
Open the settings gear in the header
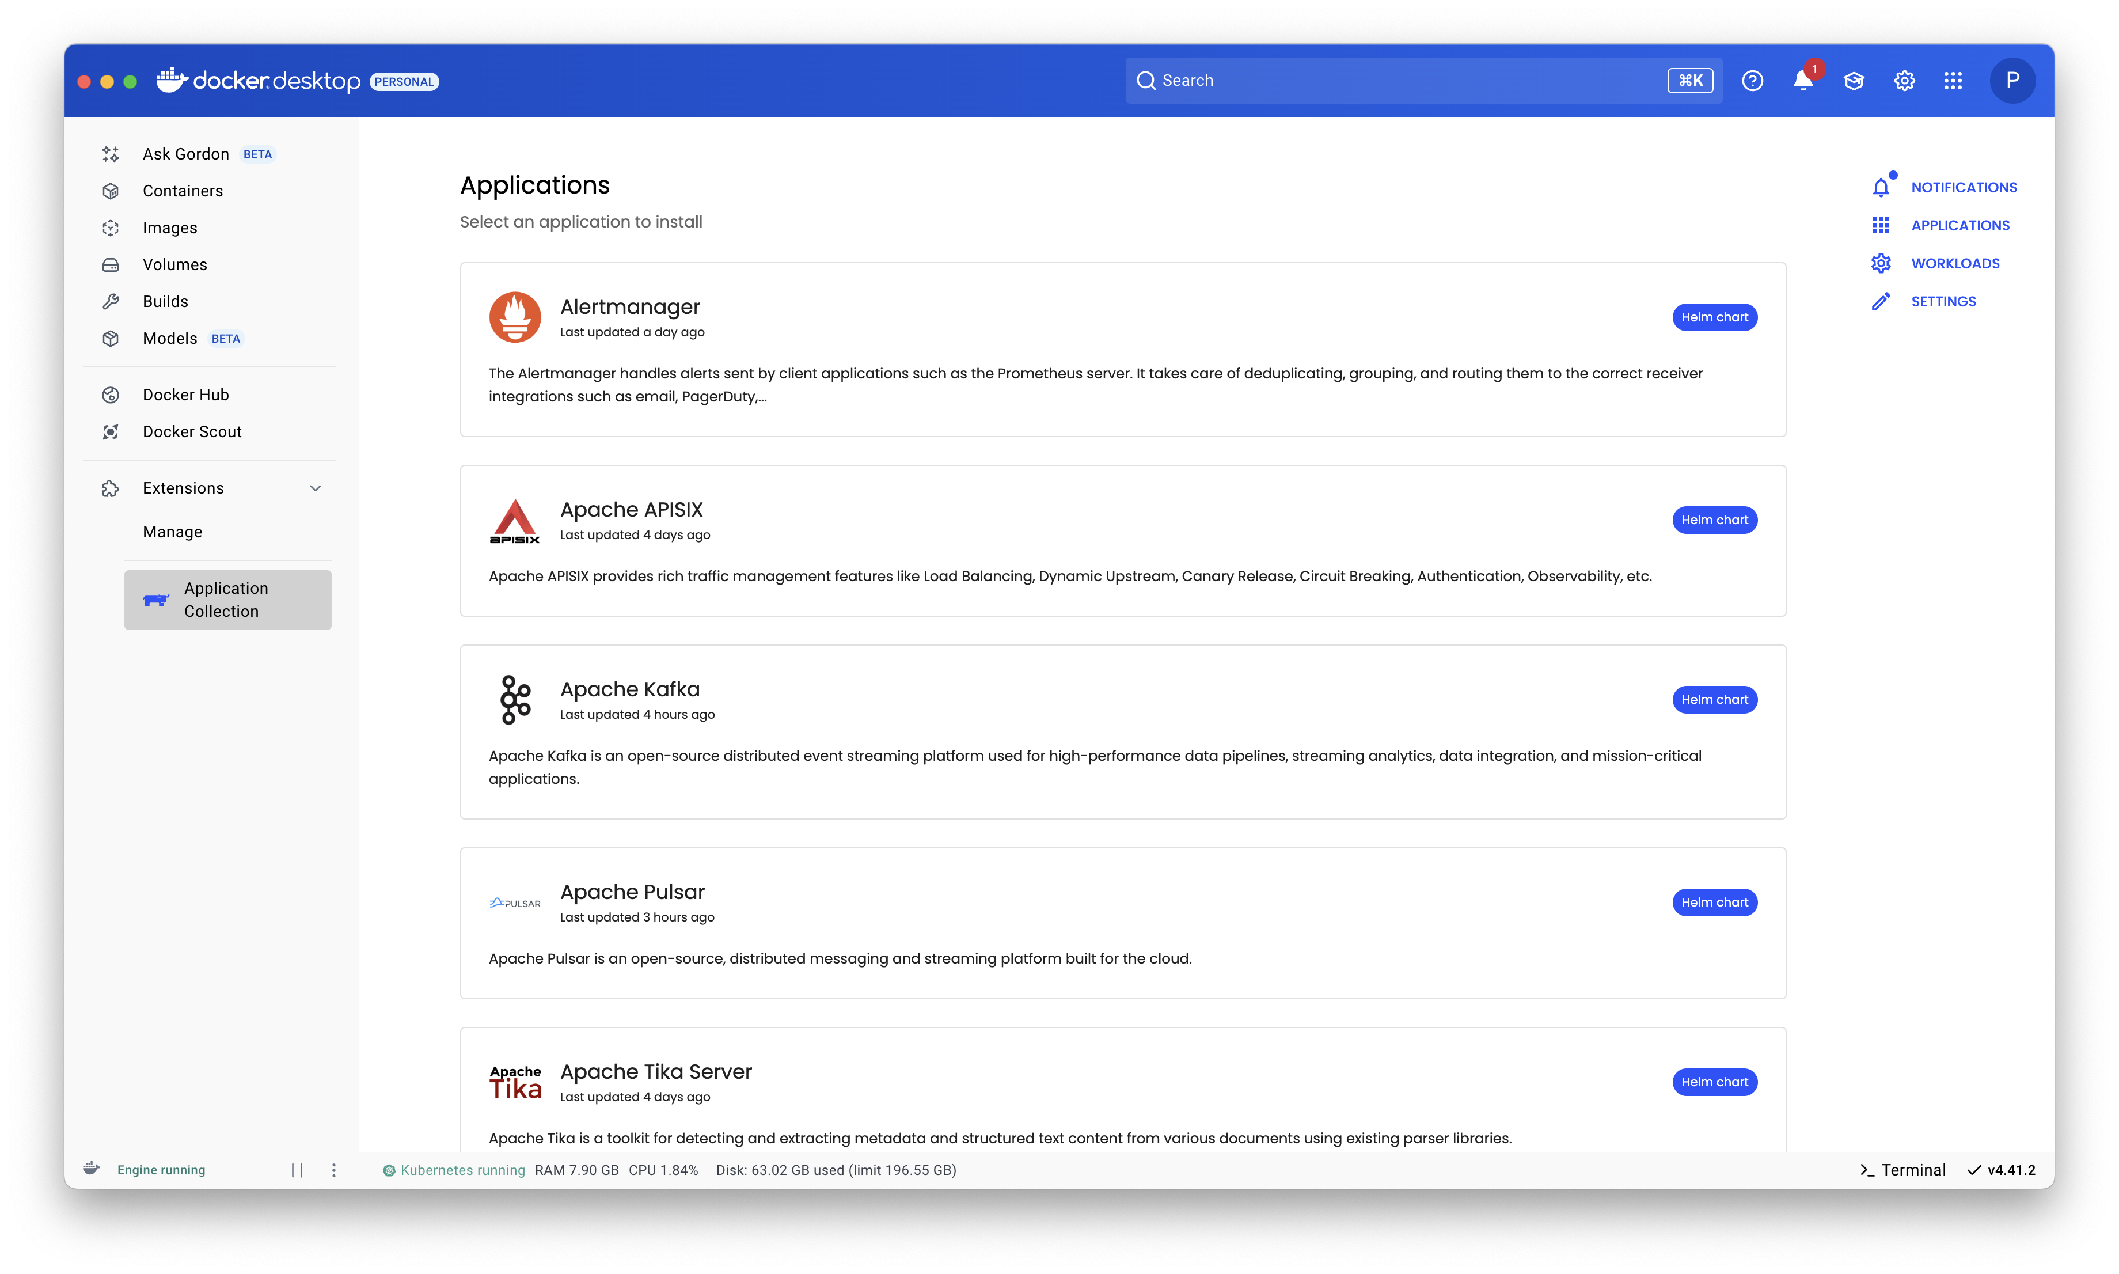tap(1904, 81)
